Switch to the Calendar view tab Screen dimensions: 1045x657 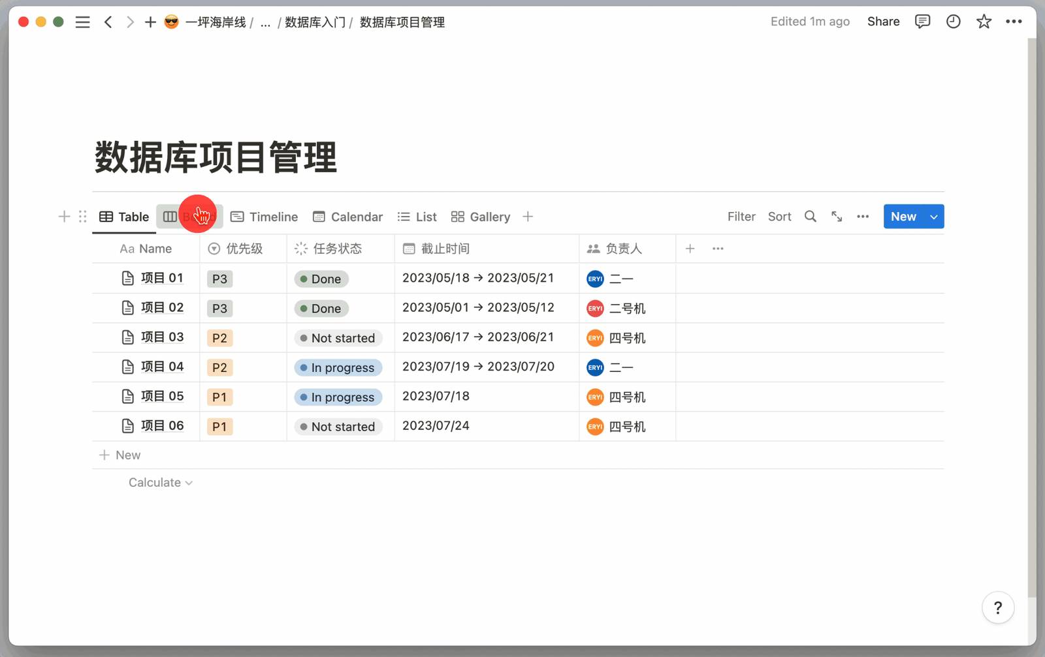click(347, 217)
